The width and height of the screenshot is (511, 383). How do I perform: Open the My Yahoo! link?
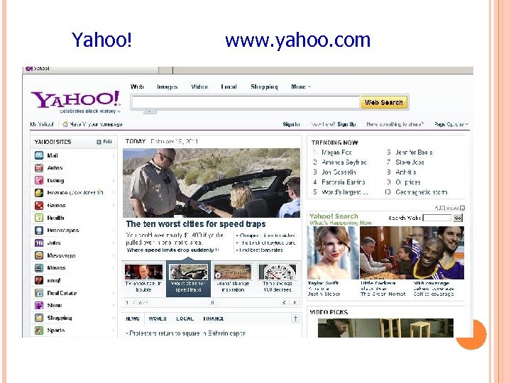(x=42, y=124)
